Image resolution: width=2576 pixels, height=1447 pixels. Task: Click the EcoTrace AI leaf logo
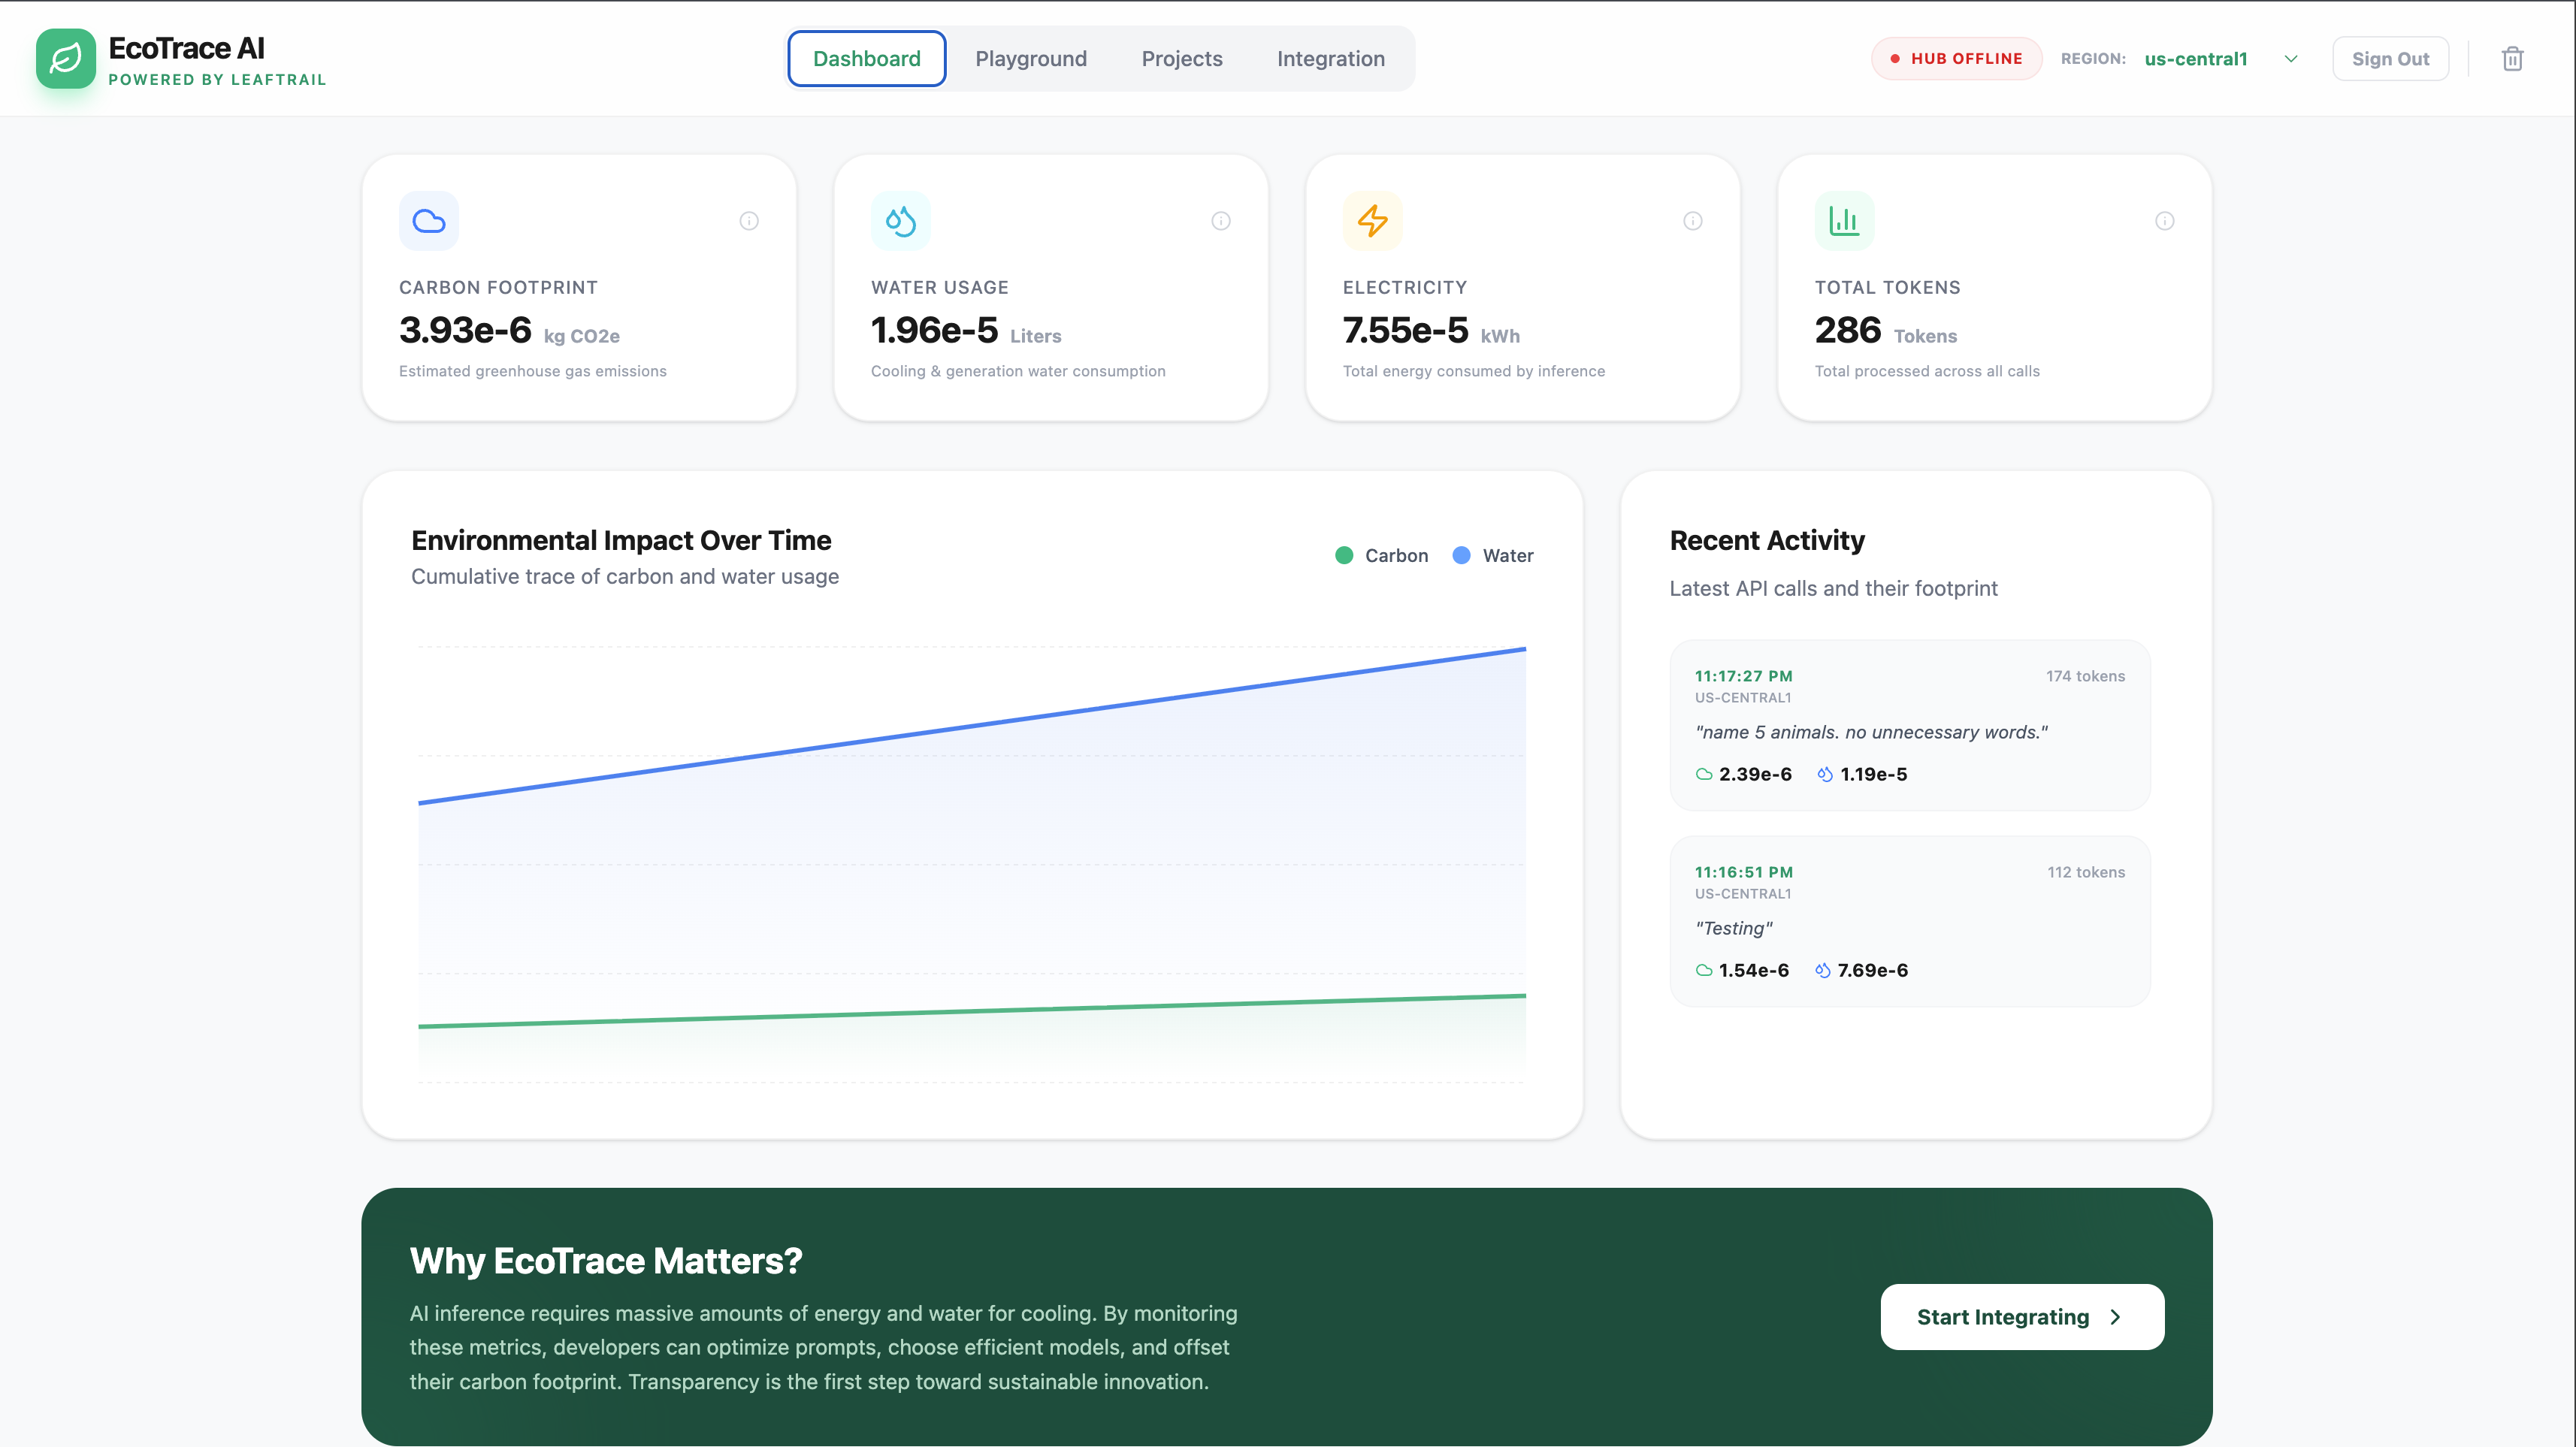[66, 58]
